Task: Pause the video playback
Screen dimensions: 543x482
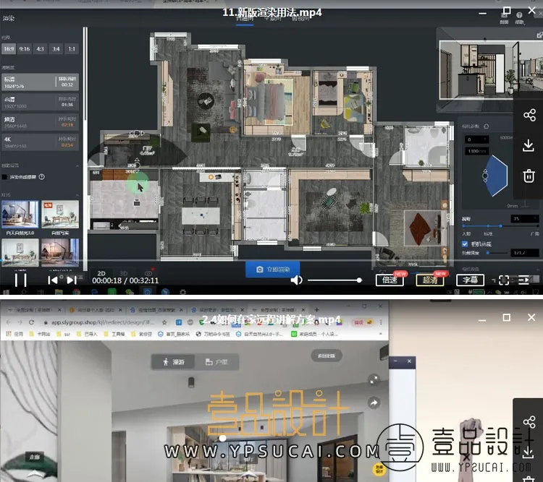Action: click(x=20, y=280)
